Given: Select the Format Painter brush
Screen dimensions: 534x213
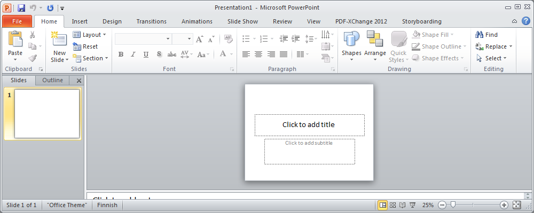Looking at the screenshot, I should (33, 58).
